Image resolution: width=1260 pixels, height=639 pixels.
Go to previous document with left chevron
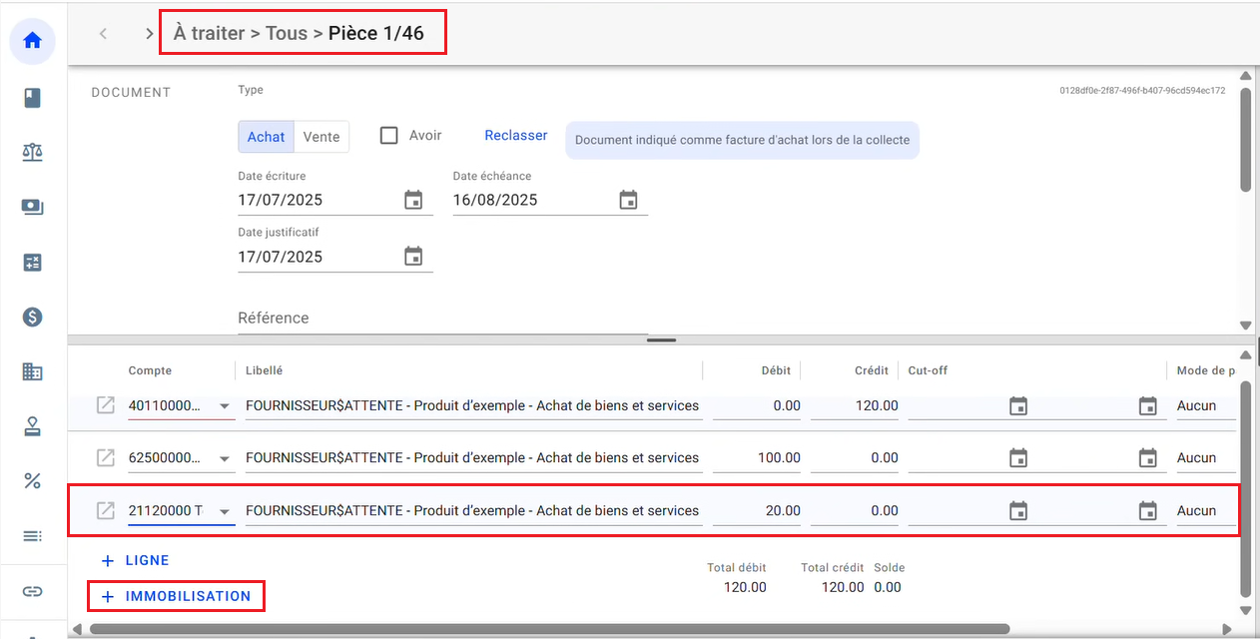[x=103, y=34]
